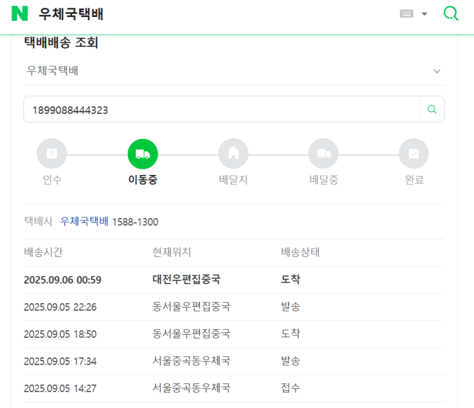Screen dimensions: 474x408
Task: Click the 완료 step label
Action: click(x=414, y=180)
